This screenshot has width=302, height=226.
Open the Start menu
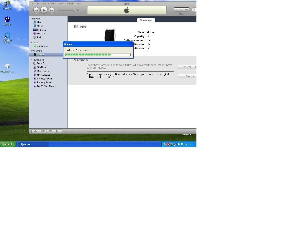pyautogui.click(x=8, y=144)
